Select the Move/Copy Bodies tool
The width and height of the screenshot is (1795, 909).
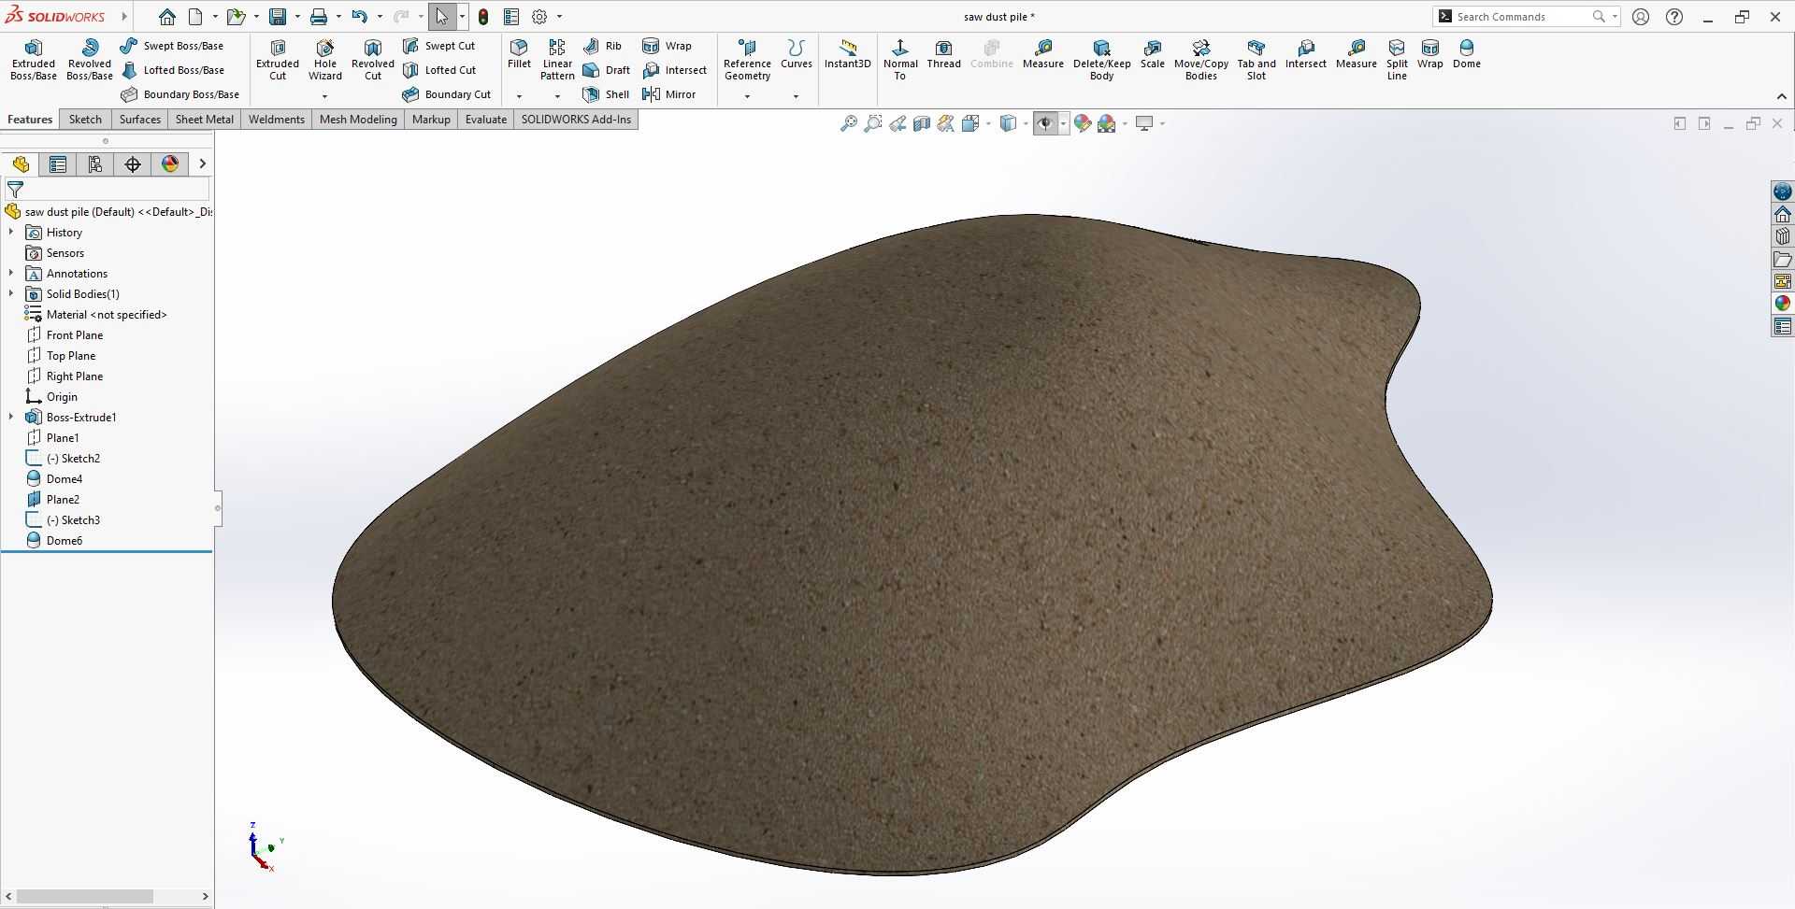1201,60
